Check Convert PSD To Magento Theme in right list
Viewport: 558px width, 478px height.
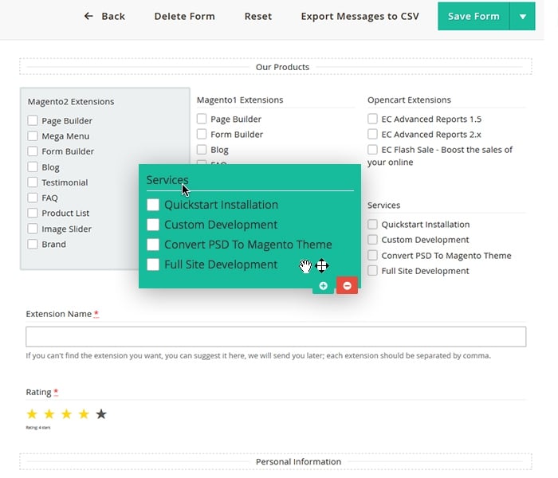372,256
